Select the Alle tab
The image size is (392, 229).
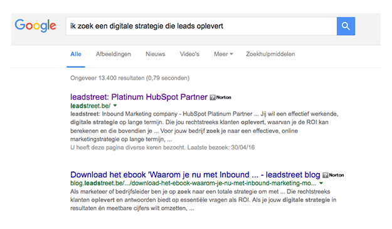tap(76, 54)
